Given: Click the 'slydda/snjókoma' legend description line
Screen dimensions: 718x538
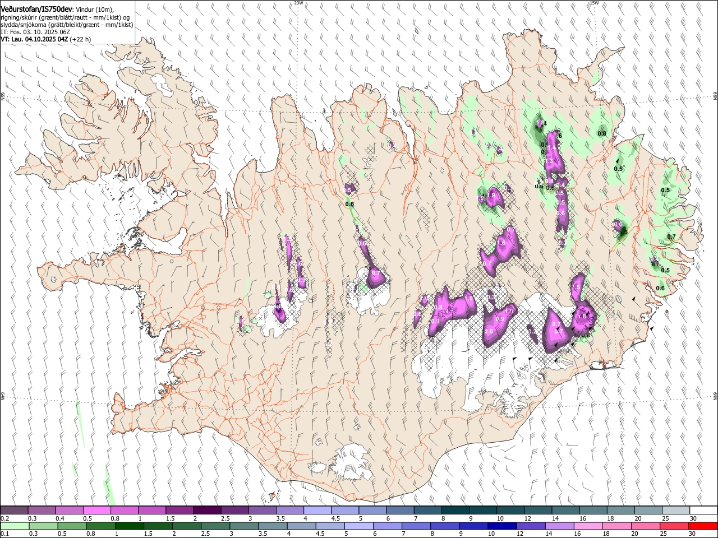Looking at the screenshot, I should pos(67,25).
